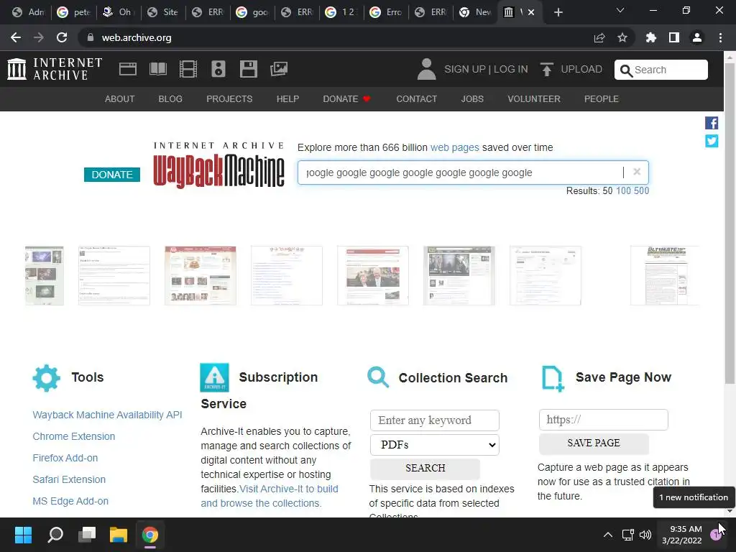Image resolution: width=736 pixels, height=552 pixels.
Task: Open the HELP menu item
Action: [287, 99]
